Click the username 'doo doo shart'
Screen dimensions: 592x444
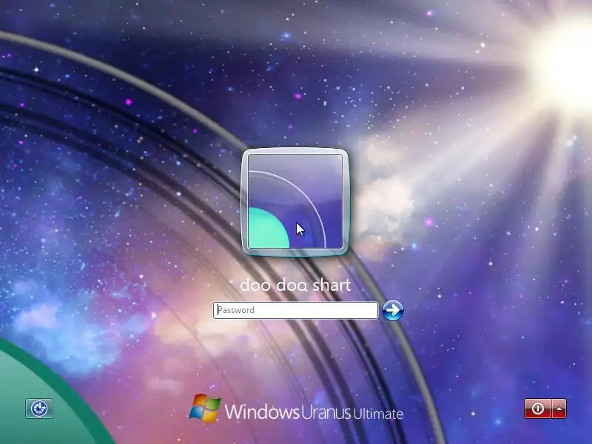coord(295,285)
